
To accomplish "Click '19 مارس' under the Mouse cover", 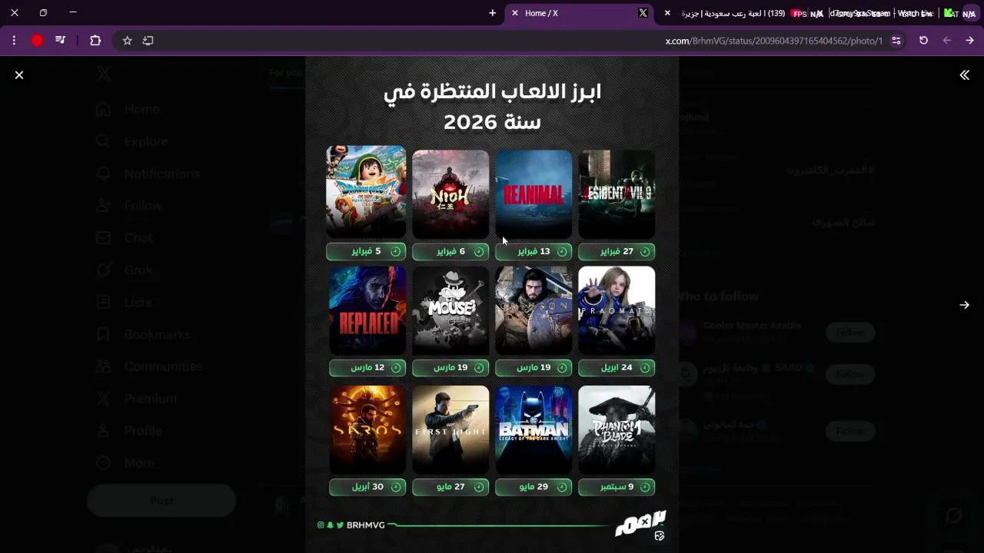I will [x=450, y=368].
